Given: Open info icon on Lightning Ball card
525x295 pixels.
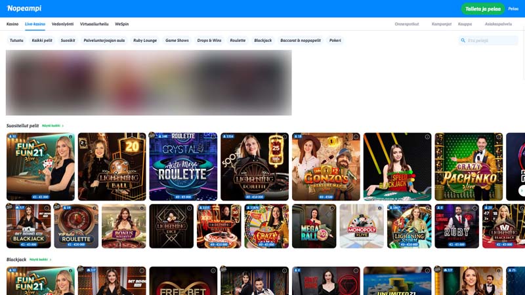Looking at the screenshot, I should (142, 137).
